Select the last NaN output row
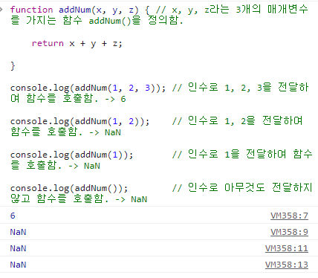Viewport: 318px width, 278px height. coord(159,265)
